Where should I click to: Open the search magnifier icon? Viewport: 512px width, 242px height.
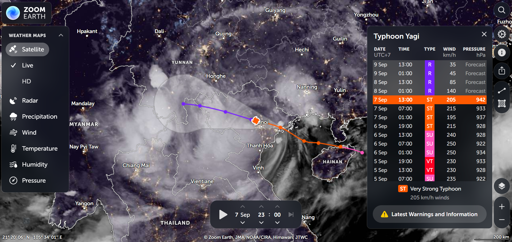pyautogui.click(x=502, y=10)
